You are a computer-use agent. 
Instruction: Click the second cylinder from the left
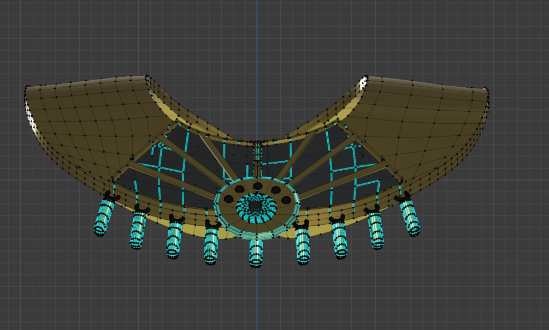click(138, 230)
